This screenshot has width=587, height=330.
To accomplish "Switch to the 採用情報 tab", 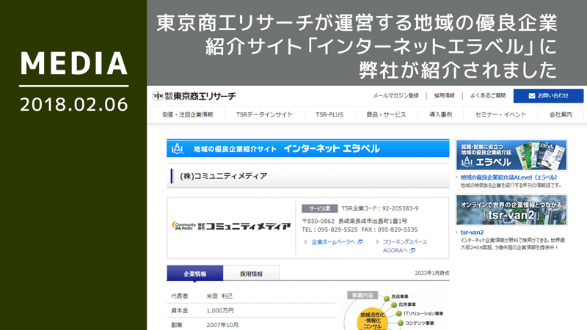I will click(x=251, y=274).
